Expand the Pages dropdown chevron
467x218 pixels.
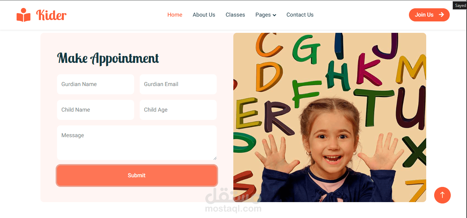[274, 15]
